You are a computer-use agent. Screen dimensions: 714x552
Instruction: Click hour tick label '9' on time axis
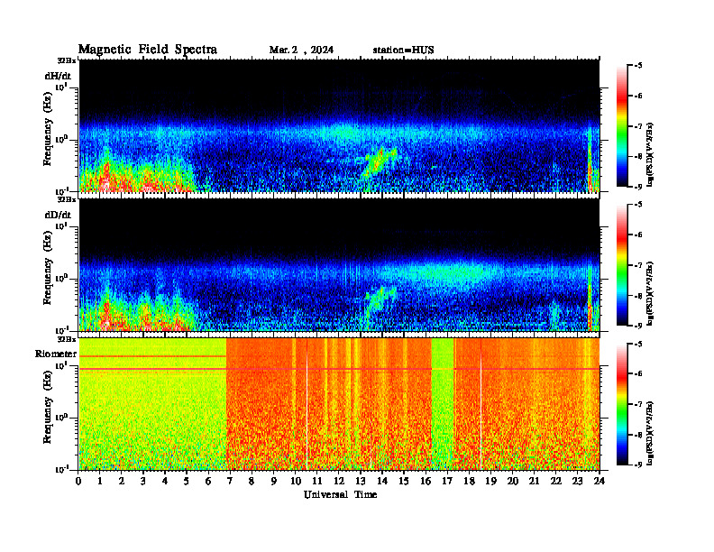point(274,481)
